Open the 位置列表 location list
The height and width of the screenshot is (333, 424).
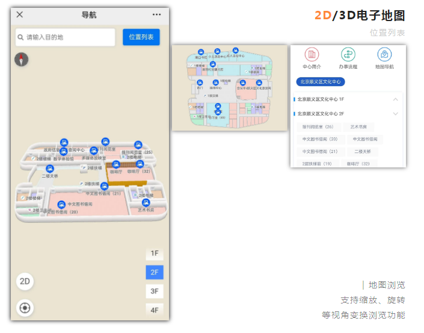(x=141, y=37)
